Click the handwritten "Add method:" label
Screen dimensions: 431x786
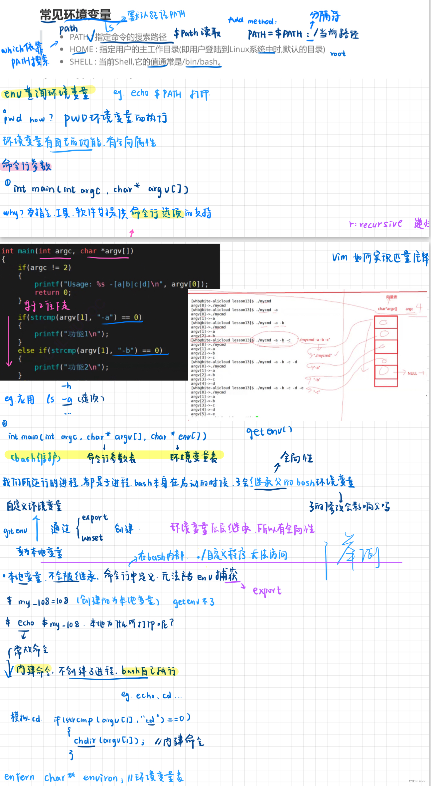click(x=252, y=21)
